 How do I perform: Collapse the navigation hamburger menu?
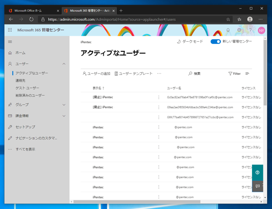[x=10, y=42]
